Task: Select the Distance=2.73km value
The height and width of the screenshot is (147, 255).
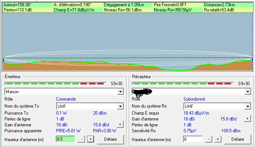Action: click(x=220, y=5)
